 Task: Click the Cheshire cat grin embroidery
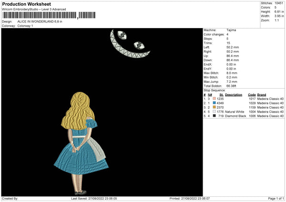(x=130, y=44)
